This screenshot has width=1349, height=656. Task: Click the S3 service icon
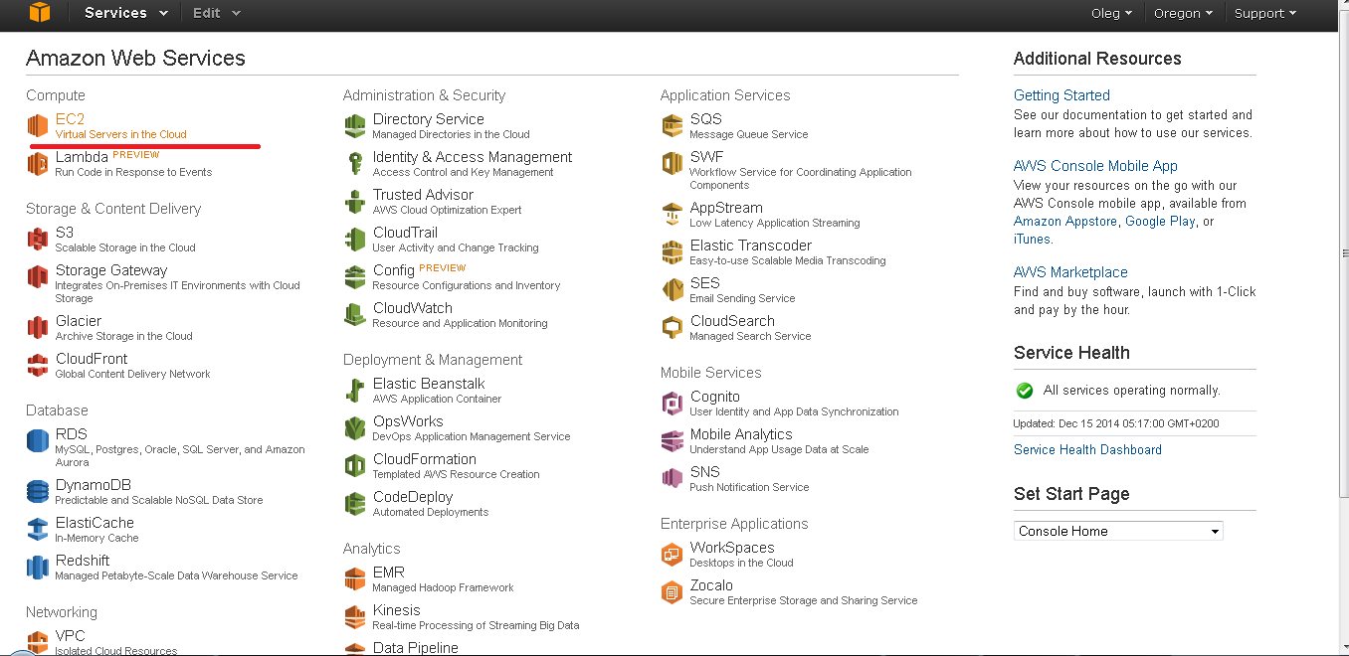pyautogui.click(x=37, y=240)
